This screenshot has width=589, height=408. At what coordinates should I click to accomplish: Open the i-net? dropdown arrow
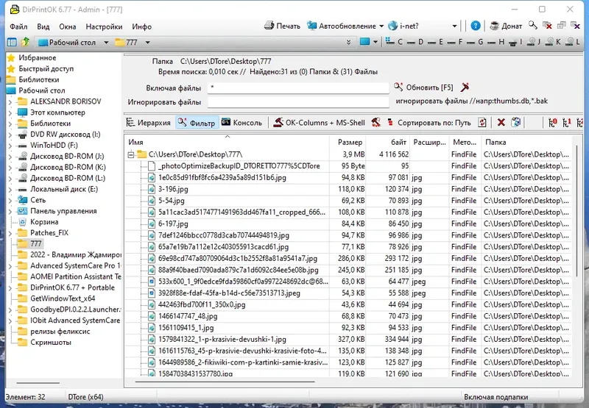click(x=454, y=26)
